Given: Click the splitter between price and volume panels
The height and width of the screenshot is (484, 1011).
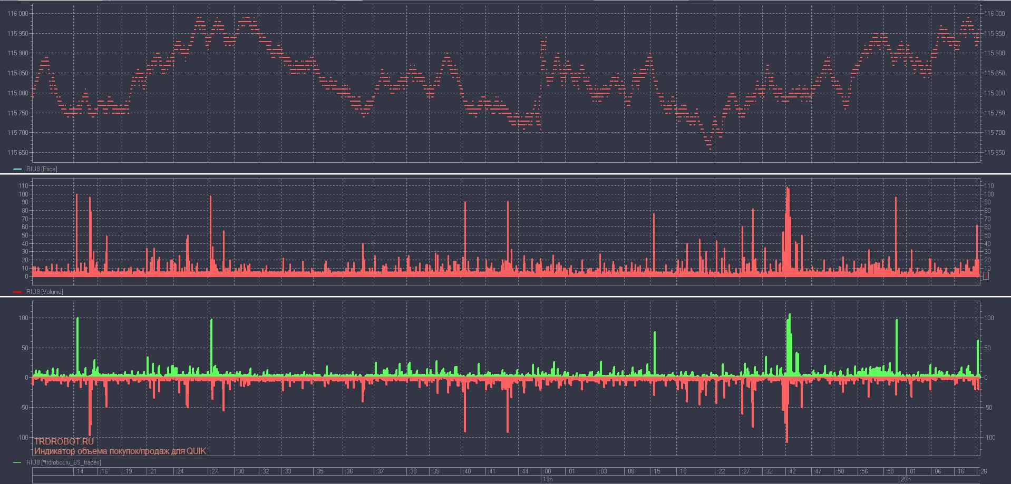Looking at the screenshot, I should (x=505, y=173).
